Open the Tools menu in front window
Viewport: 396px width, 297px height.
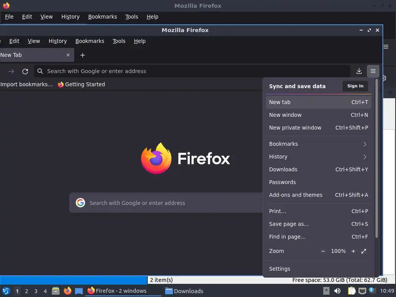(119, 41)
